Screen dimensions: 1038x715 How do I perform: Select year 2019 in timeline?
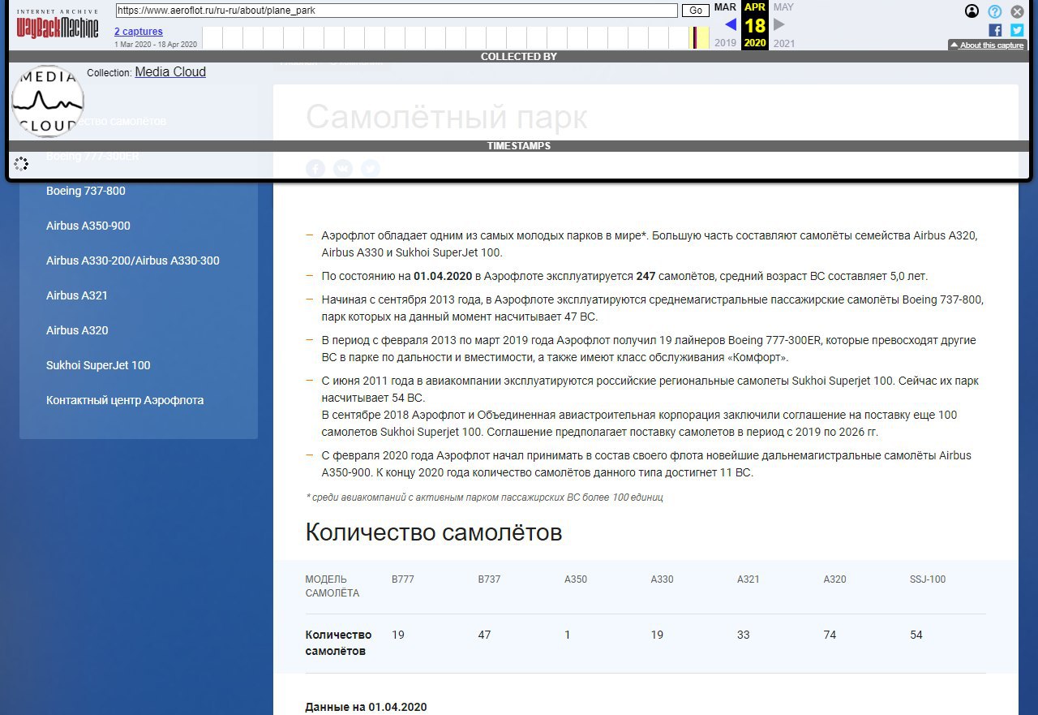point(726,43)
